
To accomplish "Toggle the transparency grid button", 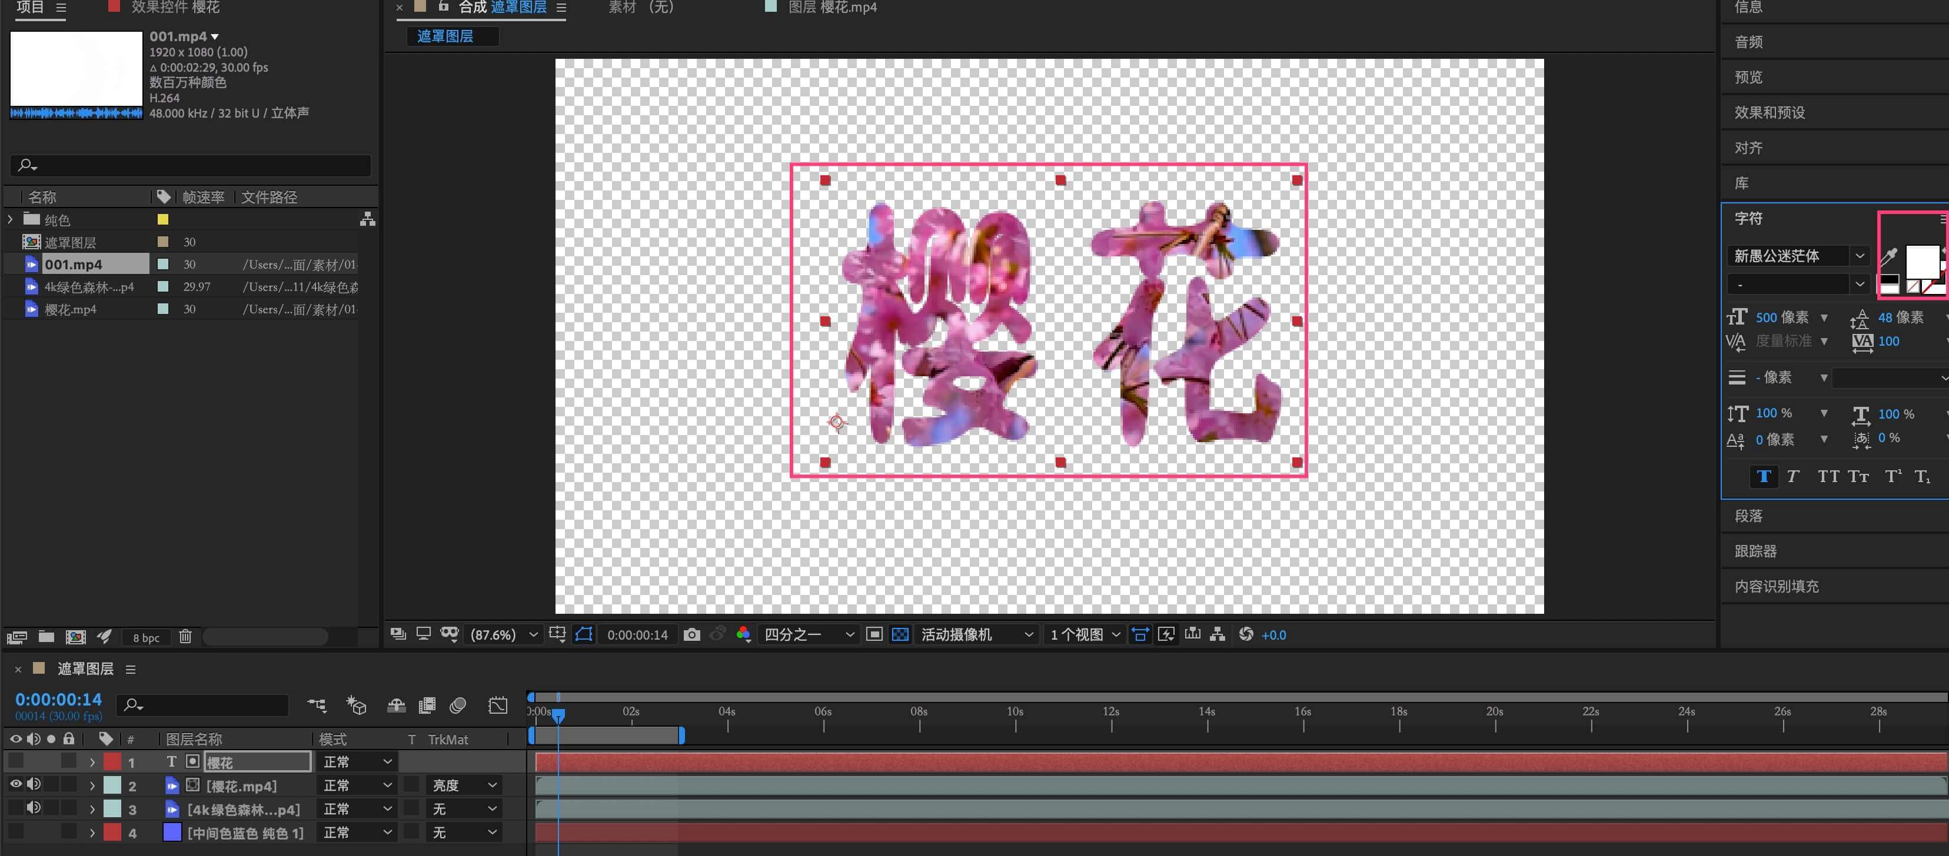I will (x=900, y=634).
